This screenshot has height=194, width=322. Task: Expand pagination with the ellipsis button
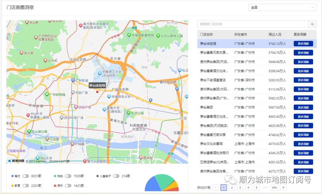(265, 187)
